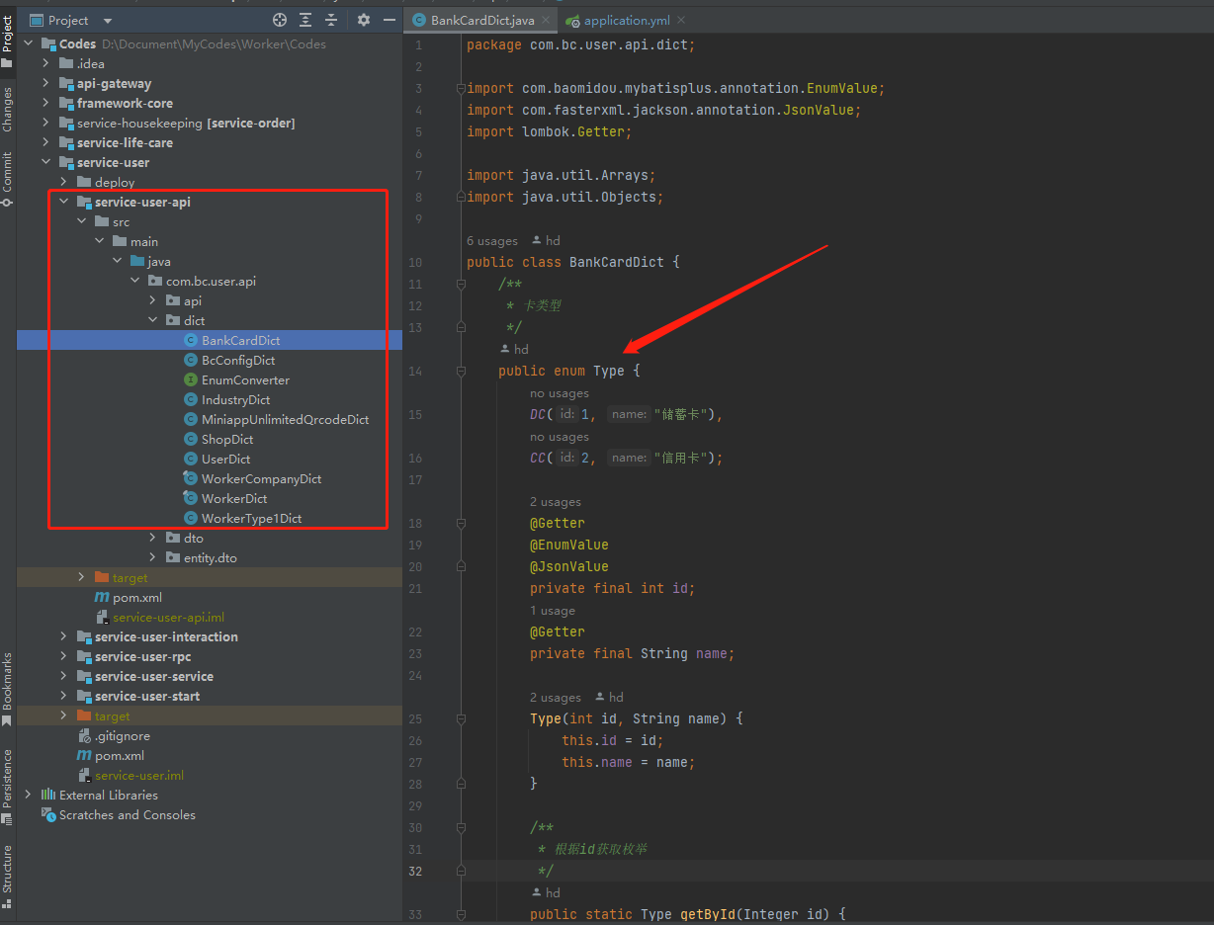Viewport: 1214px width, 925px height.
Task: Switch to the application.yml tab
Action: 625,20
